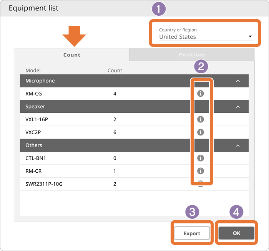Switch to the Positions tab
This screenshot has width=269, height=251.
(x=192, y=54)
